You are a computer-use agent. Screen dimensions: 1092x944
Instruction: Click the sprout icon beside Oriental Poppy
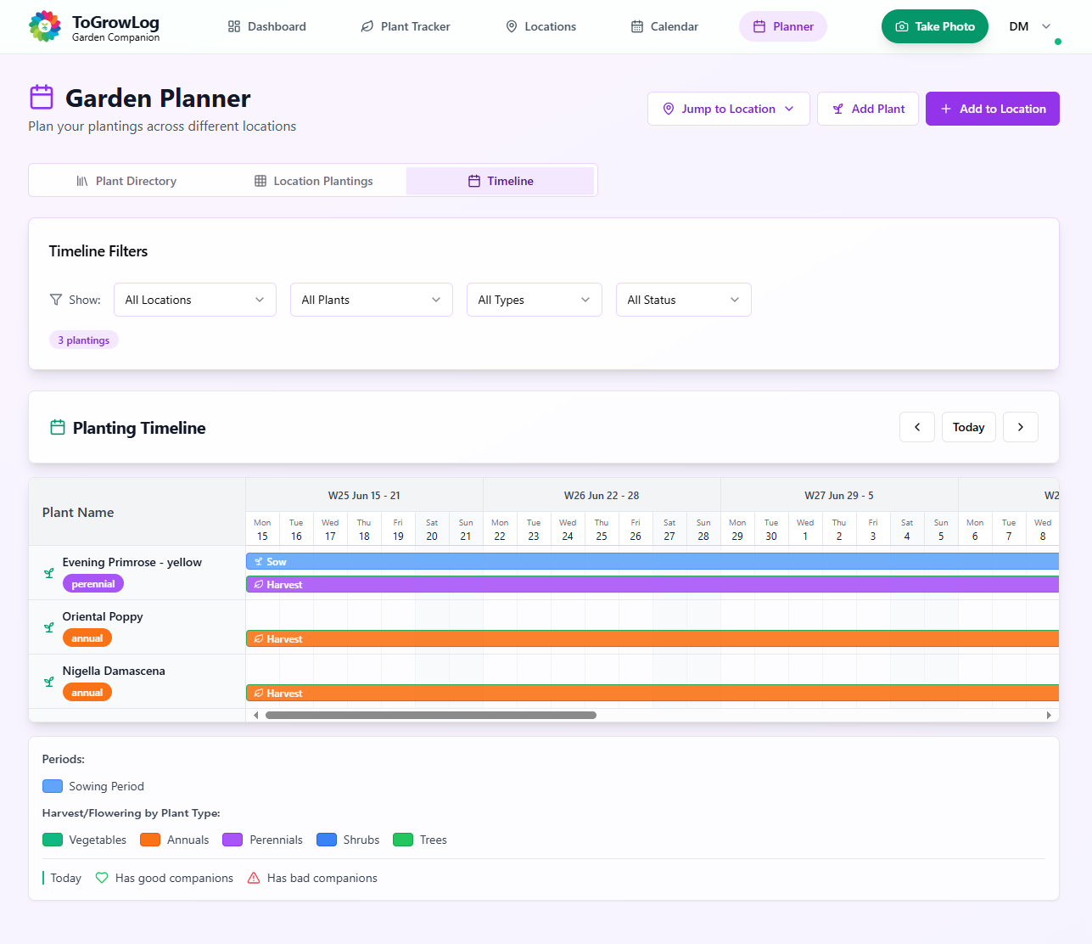click(49, 627)
